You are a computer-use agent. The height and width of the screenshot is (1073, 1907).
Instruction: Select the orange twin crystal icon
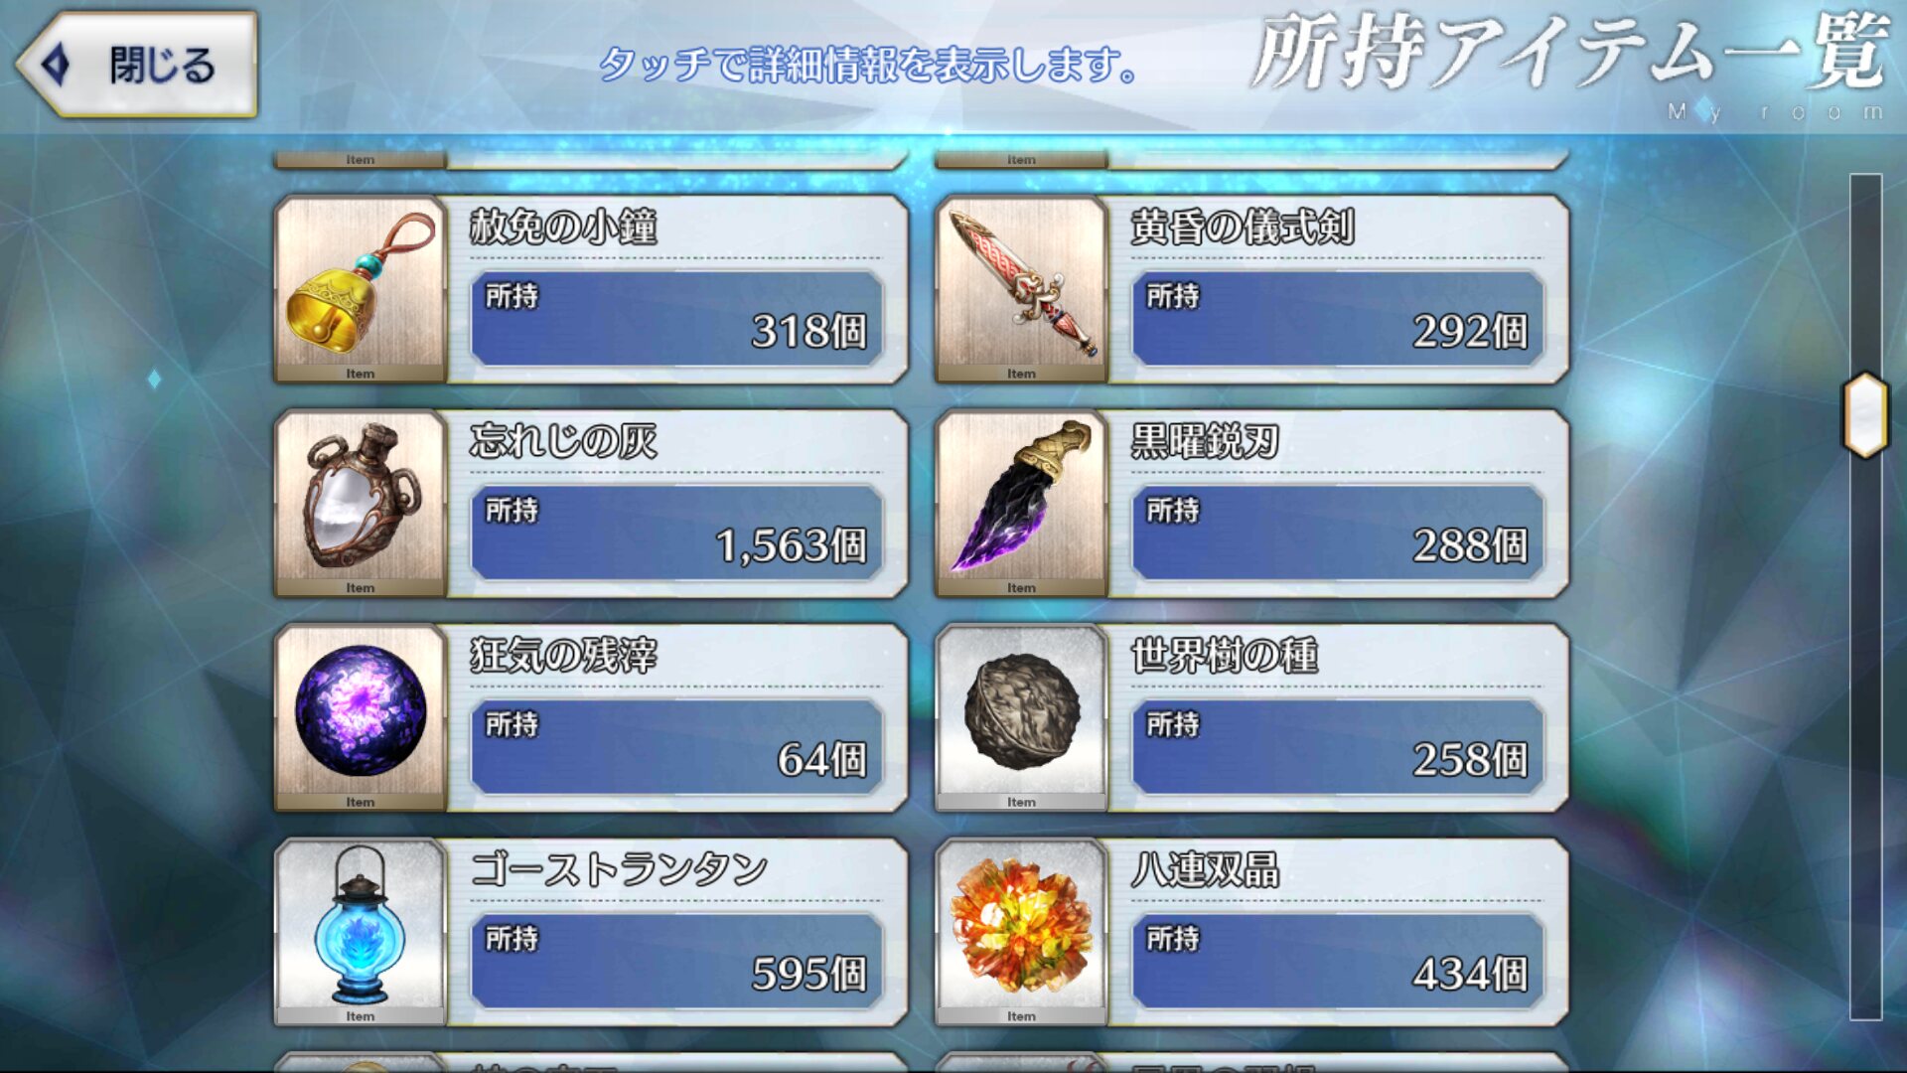coord(1022,932)
